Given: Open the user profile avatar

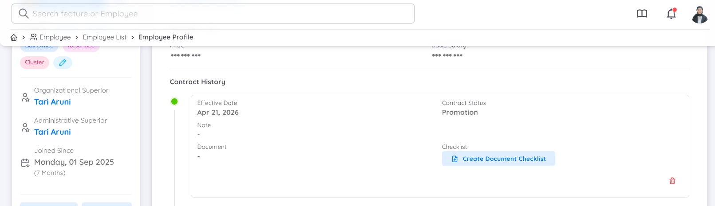Looking at the screenshot, I should point(699,14).
